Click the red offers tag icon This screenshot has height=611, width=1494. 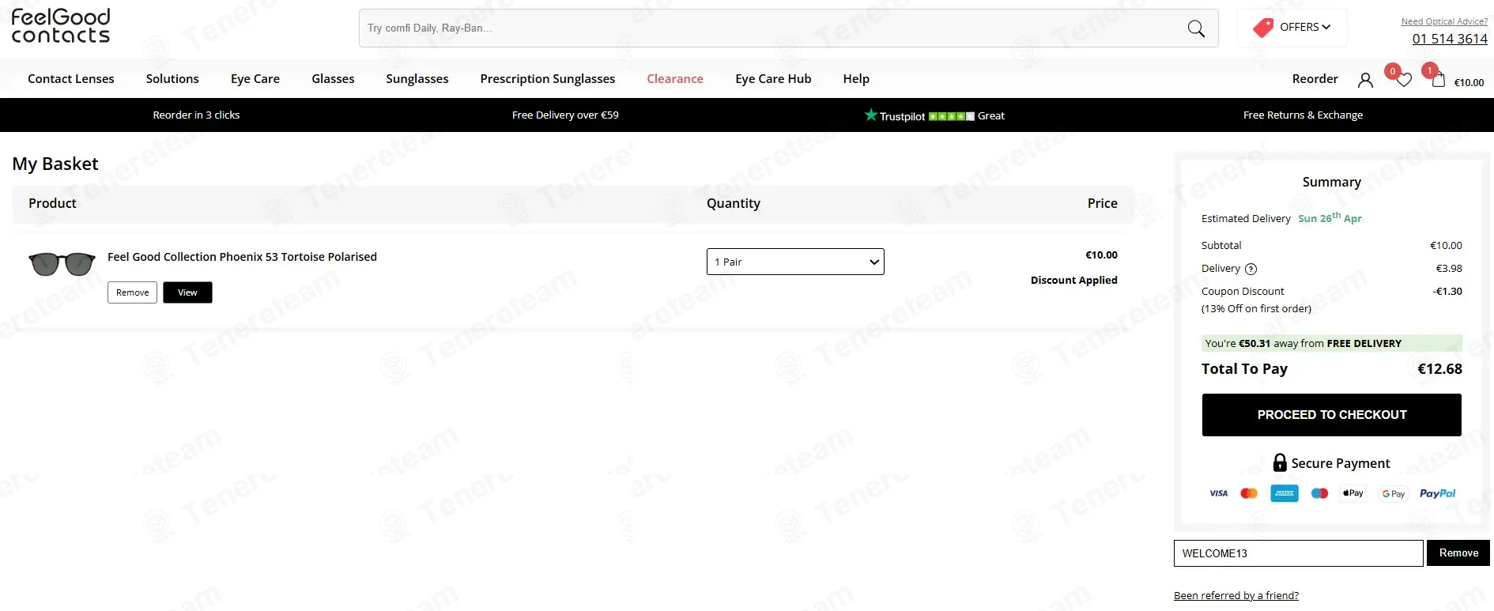tap(1263, 28)
